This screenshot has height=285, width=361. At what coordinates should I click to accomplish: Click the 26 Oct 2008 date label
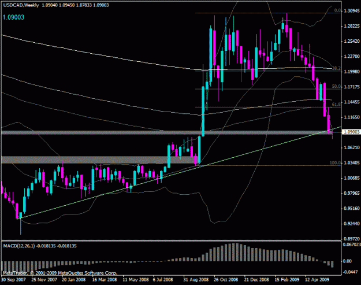[x=226, y=280]
